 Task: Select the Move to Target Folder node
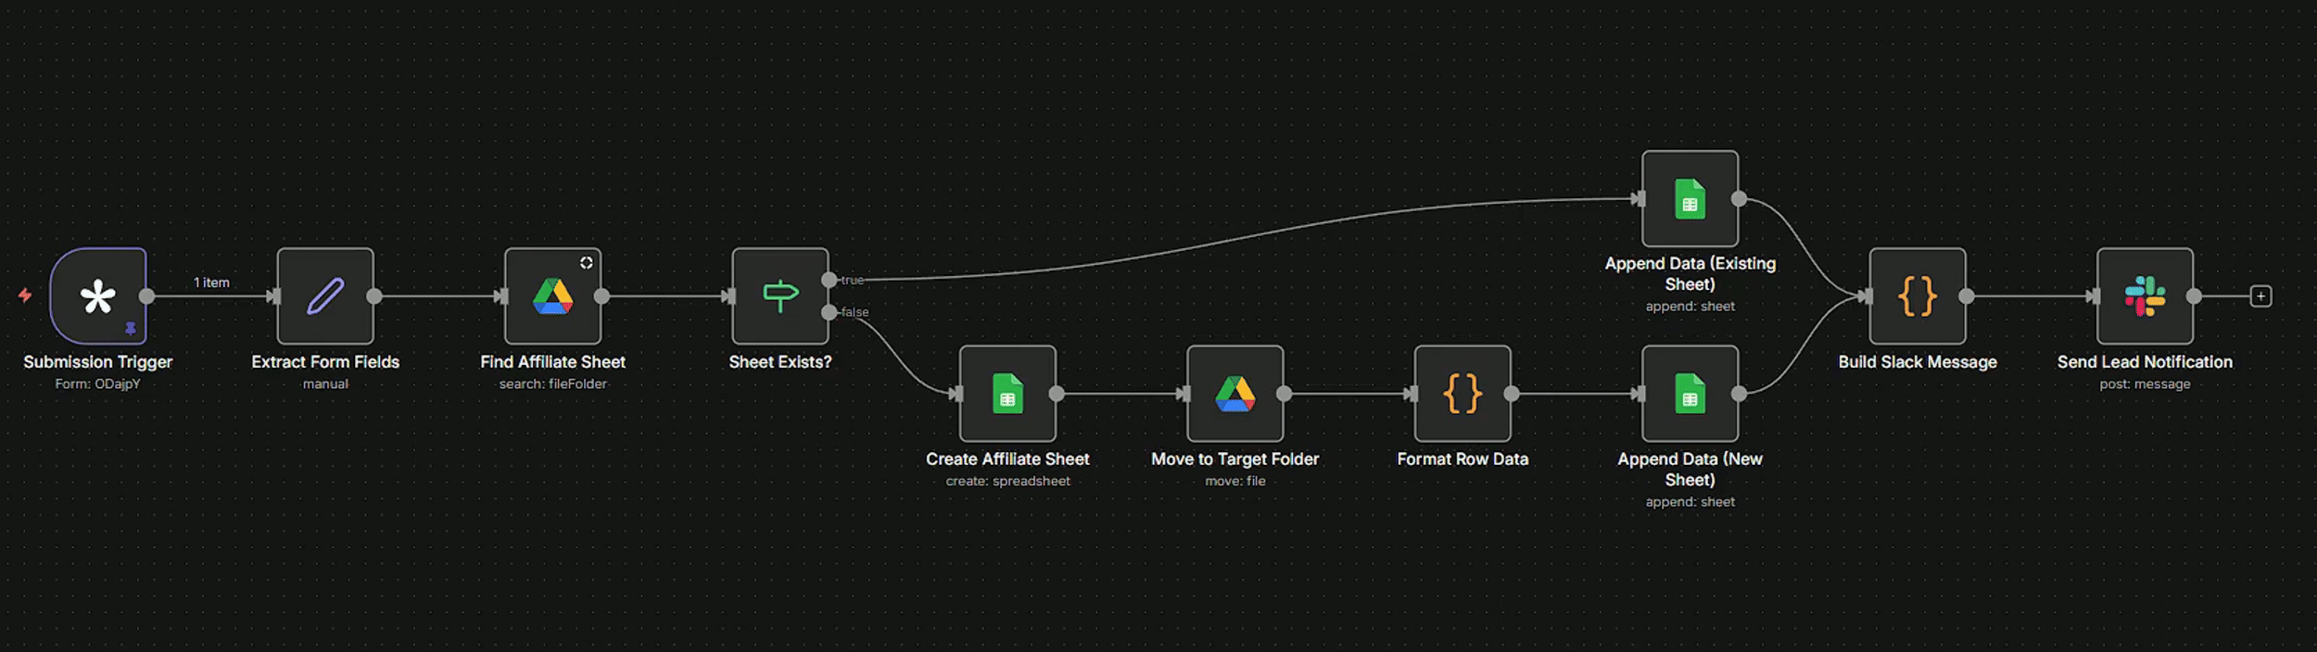[x=1235, y=394]
